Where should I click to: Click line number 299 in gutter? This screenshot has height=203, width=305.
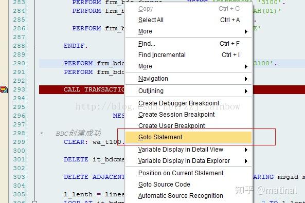[19, 142]
